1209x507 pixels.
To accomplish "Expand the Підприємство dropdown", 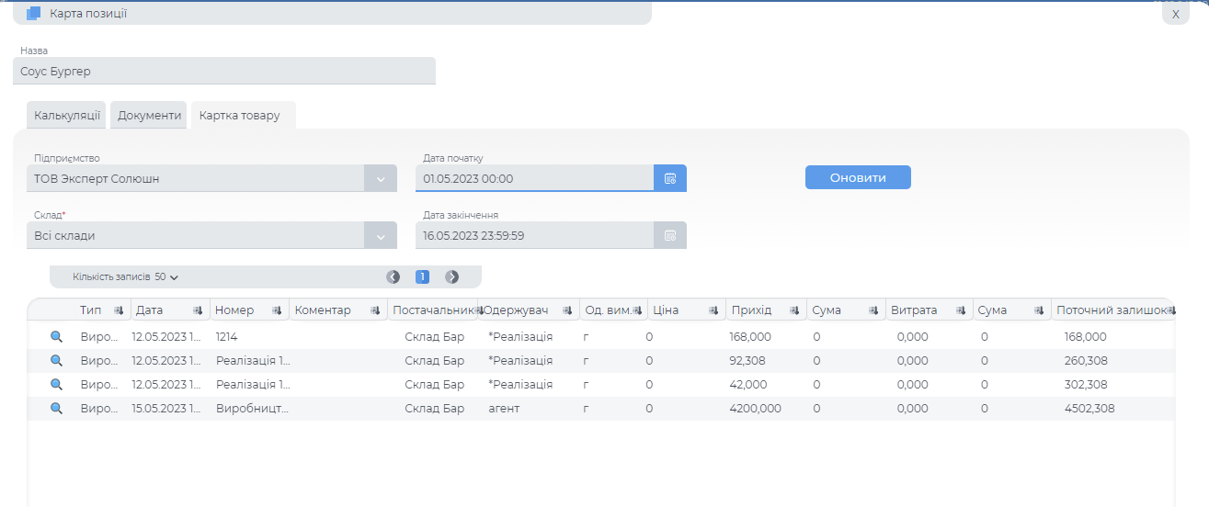I will 381,178.
